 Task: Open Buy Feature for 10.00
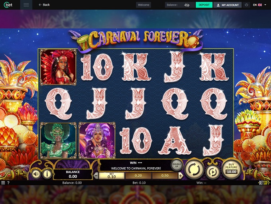click(231, 169)
